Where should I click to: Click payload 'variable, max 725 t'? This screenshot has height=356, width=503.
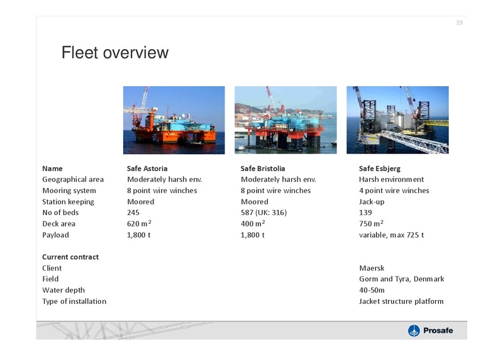tap(391, 235)
